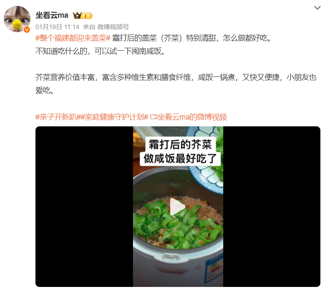
Task: Open hashtag #整个福建都迎来盖菜#
Action: click(x=73, y=38)
